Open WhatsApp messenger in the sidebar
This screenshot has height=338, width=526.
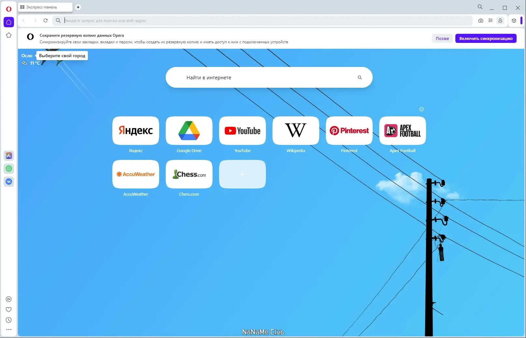[9, 168]
